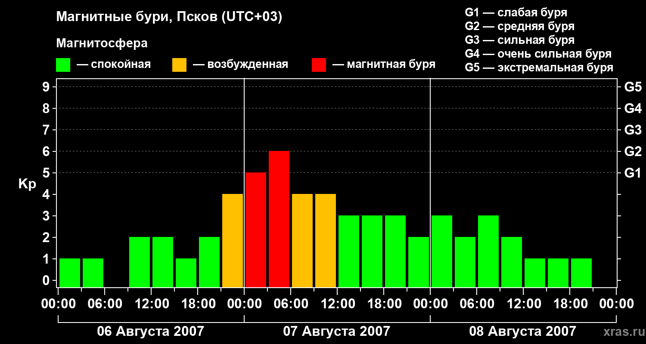Click the 'Магнитосфера' heading
Viewport: 646px width, 344px height.
click(102, 43)
